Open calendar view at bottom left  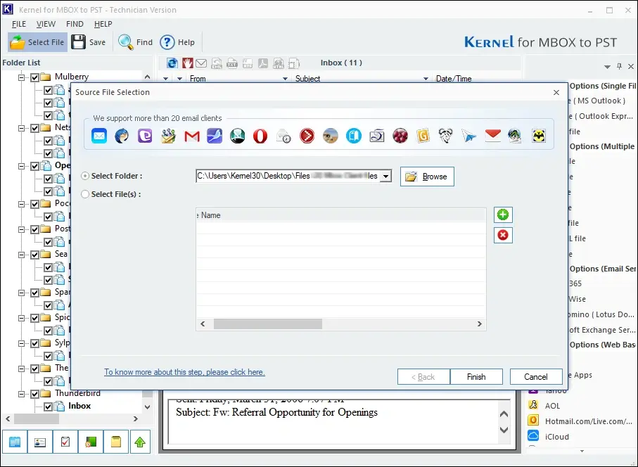click(x=15, y=442)
